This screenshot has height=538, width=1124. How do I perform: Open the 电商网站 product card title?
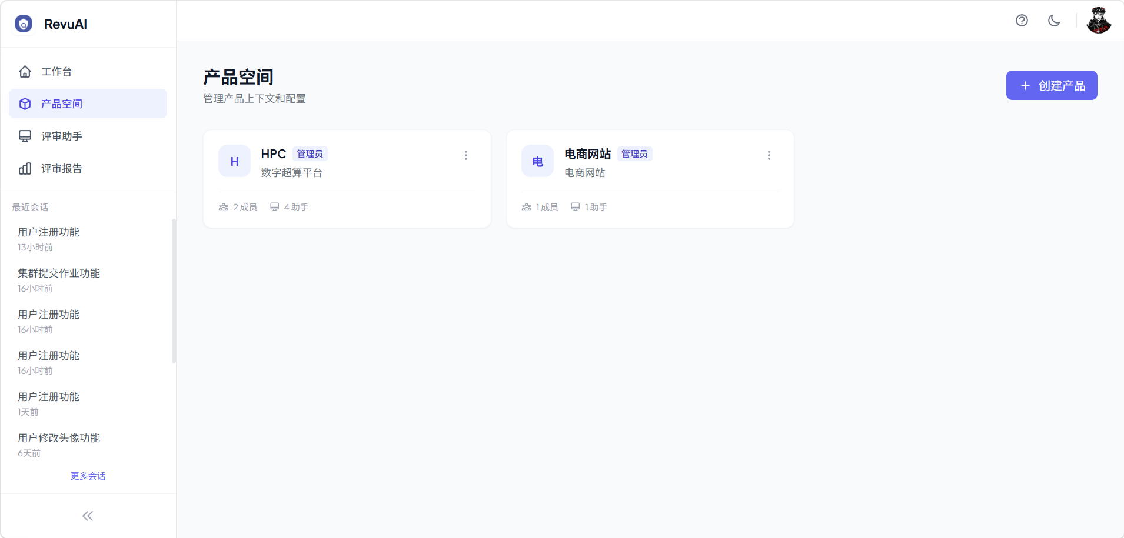587,154
